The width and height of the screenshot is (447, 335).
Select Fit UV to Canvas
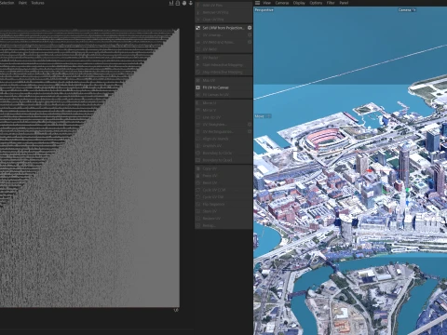point(223,87)
